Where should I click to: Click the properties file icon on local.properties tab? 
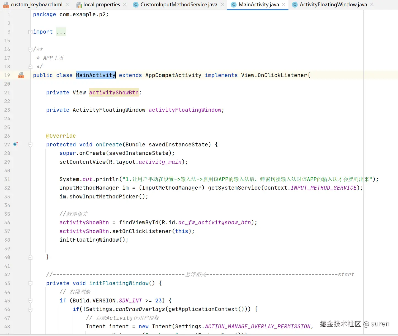tap(79, 5)
